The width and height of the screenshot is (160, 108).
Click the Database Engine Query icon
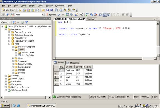(x=19, y=10)
